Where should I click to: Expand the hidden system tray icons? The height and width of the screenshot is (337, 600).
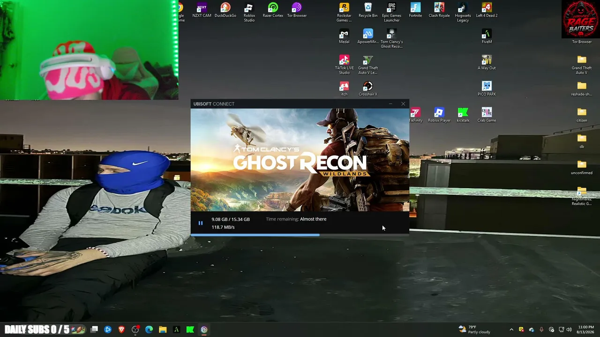[511, 330]
